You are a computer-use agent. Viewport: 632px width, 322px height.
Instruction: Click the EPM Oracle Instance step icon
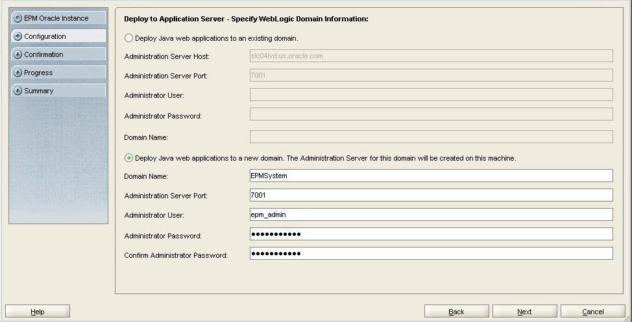point(18,18)
